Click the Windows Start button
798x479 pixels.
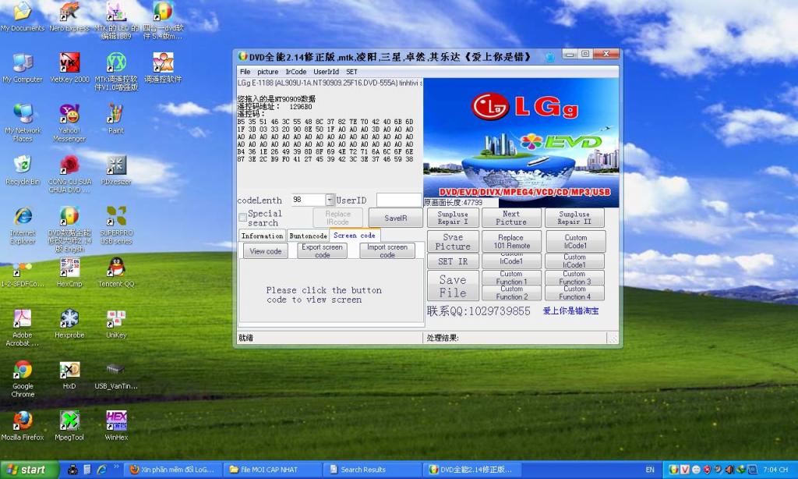(30, 470)
